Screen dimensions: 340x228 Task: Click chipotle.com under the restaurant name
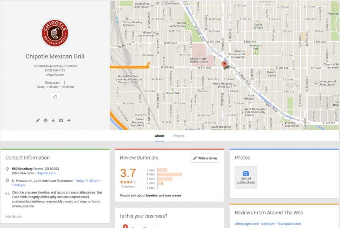(x=55, y=75)
